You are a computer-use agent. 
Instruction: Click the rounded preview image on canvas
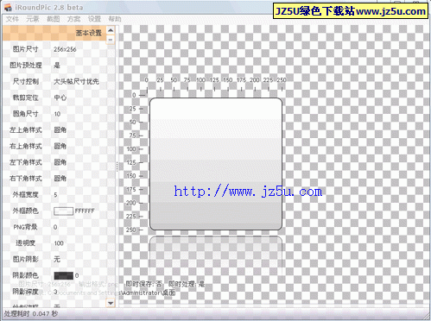pos(216,164)
